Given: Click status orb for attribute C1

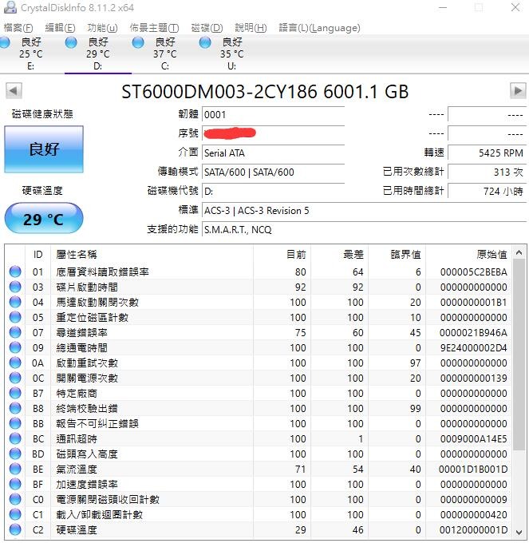Looking at the screenshot, I should [15, 514].
